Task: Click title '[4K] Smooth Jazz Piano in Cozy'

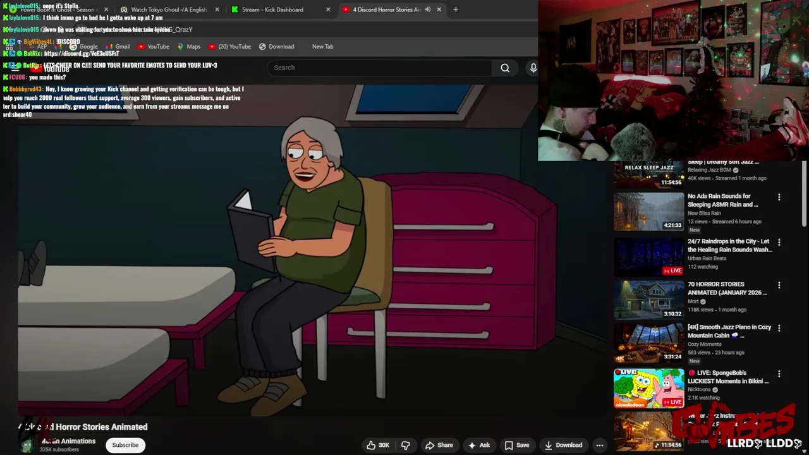Action: coord(729,331)
